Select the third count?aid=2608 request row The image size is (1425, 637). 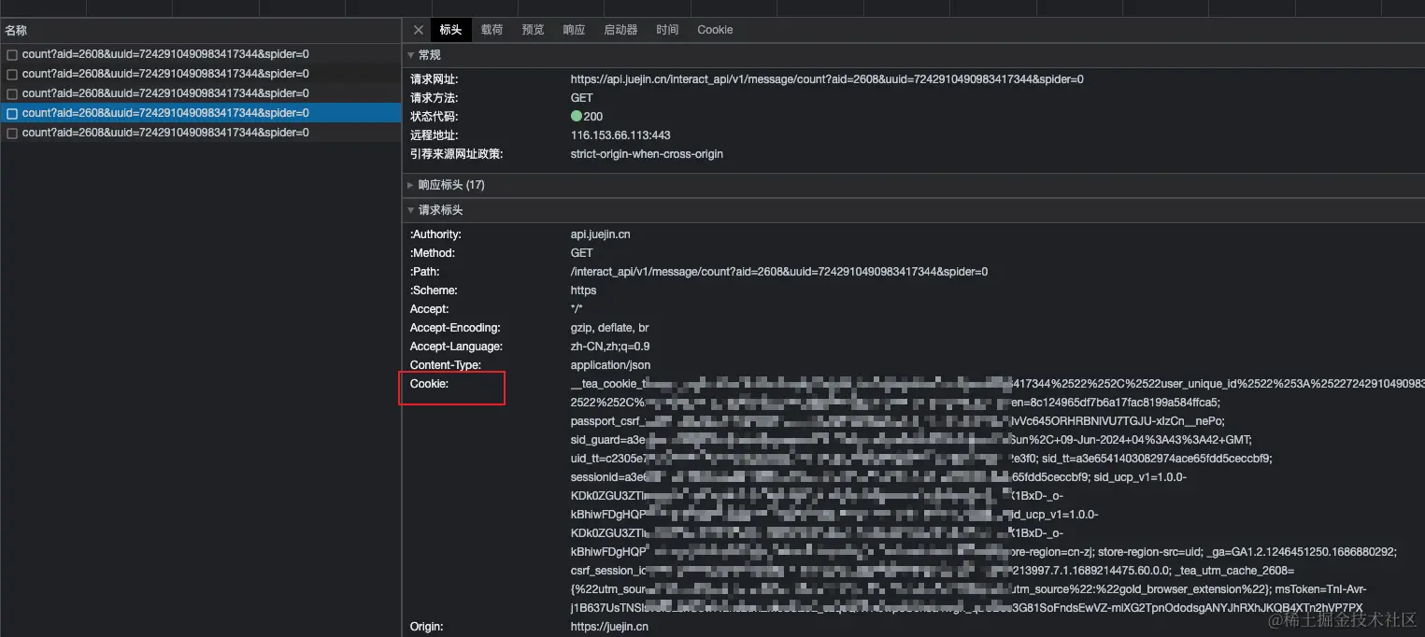(200, 93)
